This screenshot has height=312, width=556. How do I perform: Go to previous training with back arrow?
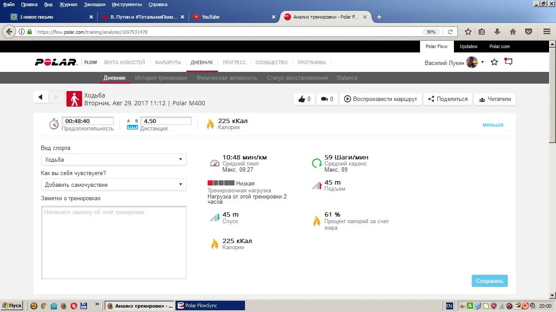click(x=40, y=97)
